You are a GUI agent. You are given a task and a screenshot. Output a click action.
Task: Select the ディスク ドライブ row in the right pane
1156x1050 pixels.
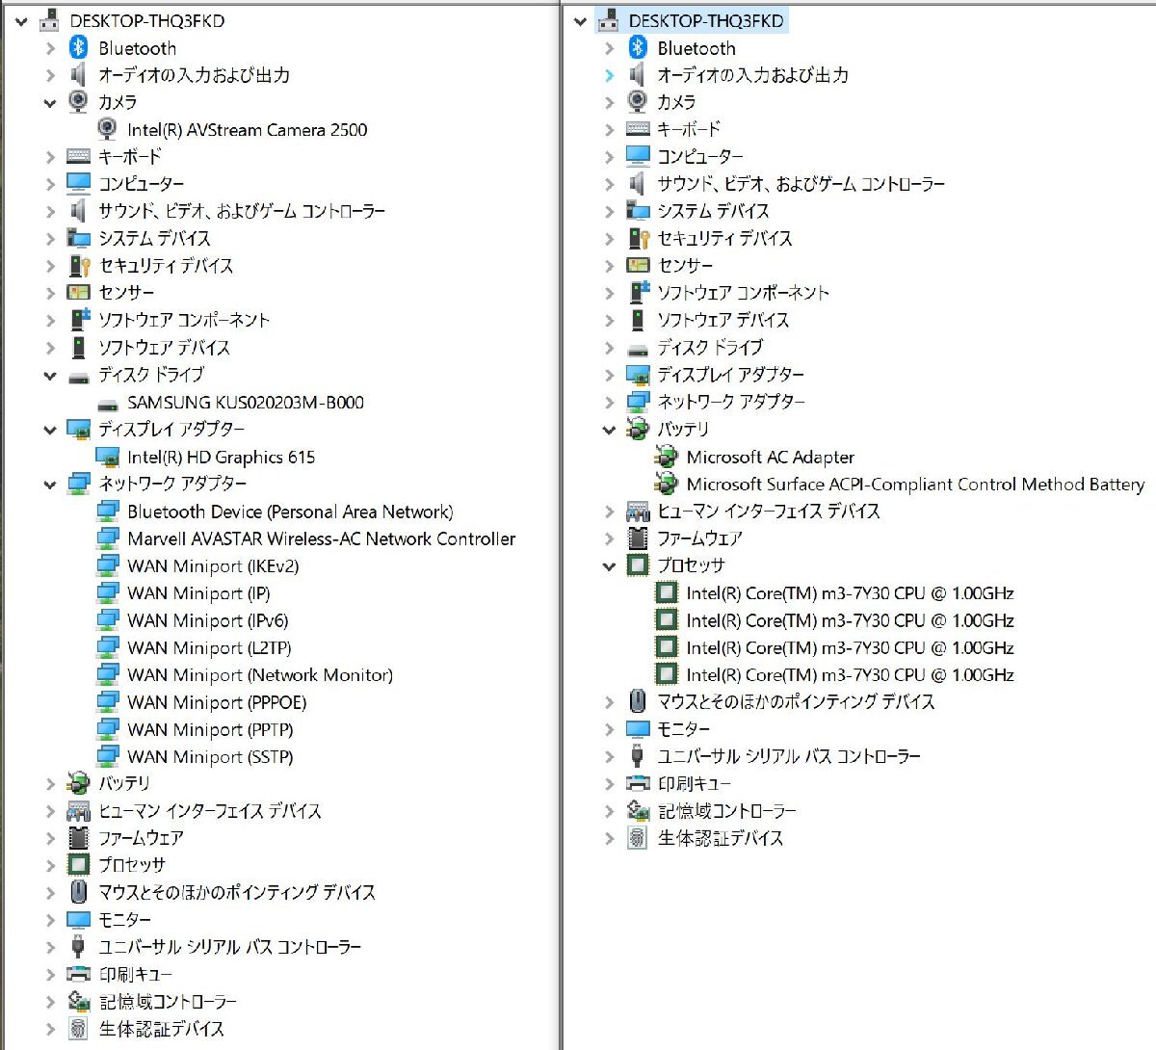[x=710, y=347]
